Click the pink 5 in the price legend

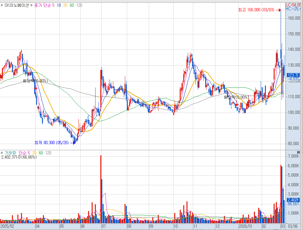(x=53, y=5)
